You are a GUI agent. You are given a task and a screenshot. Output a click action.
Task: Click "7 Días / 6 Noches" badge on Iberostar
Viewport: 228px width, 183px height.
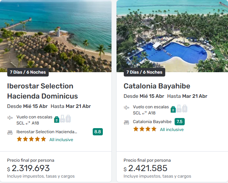[28, 72]
